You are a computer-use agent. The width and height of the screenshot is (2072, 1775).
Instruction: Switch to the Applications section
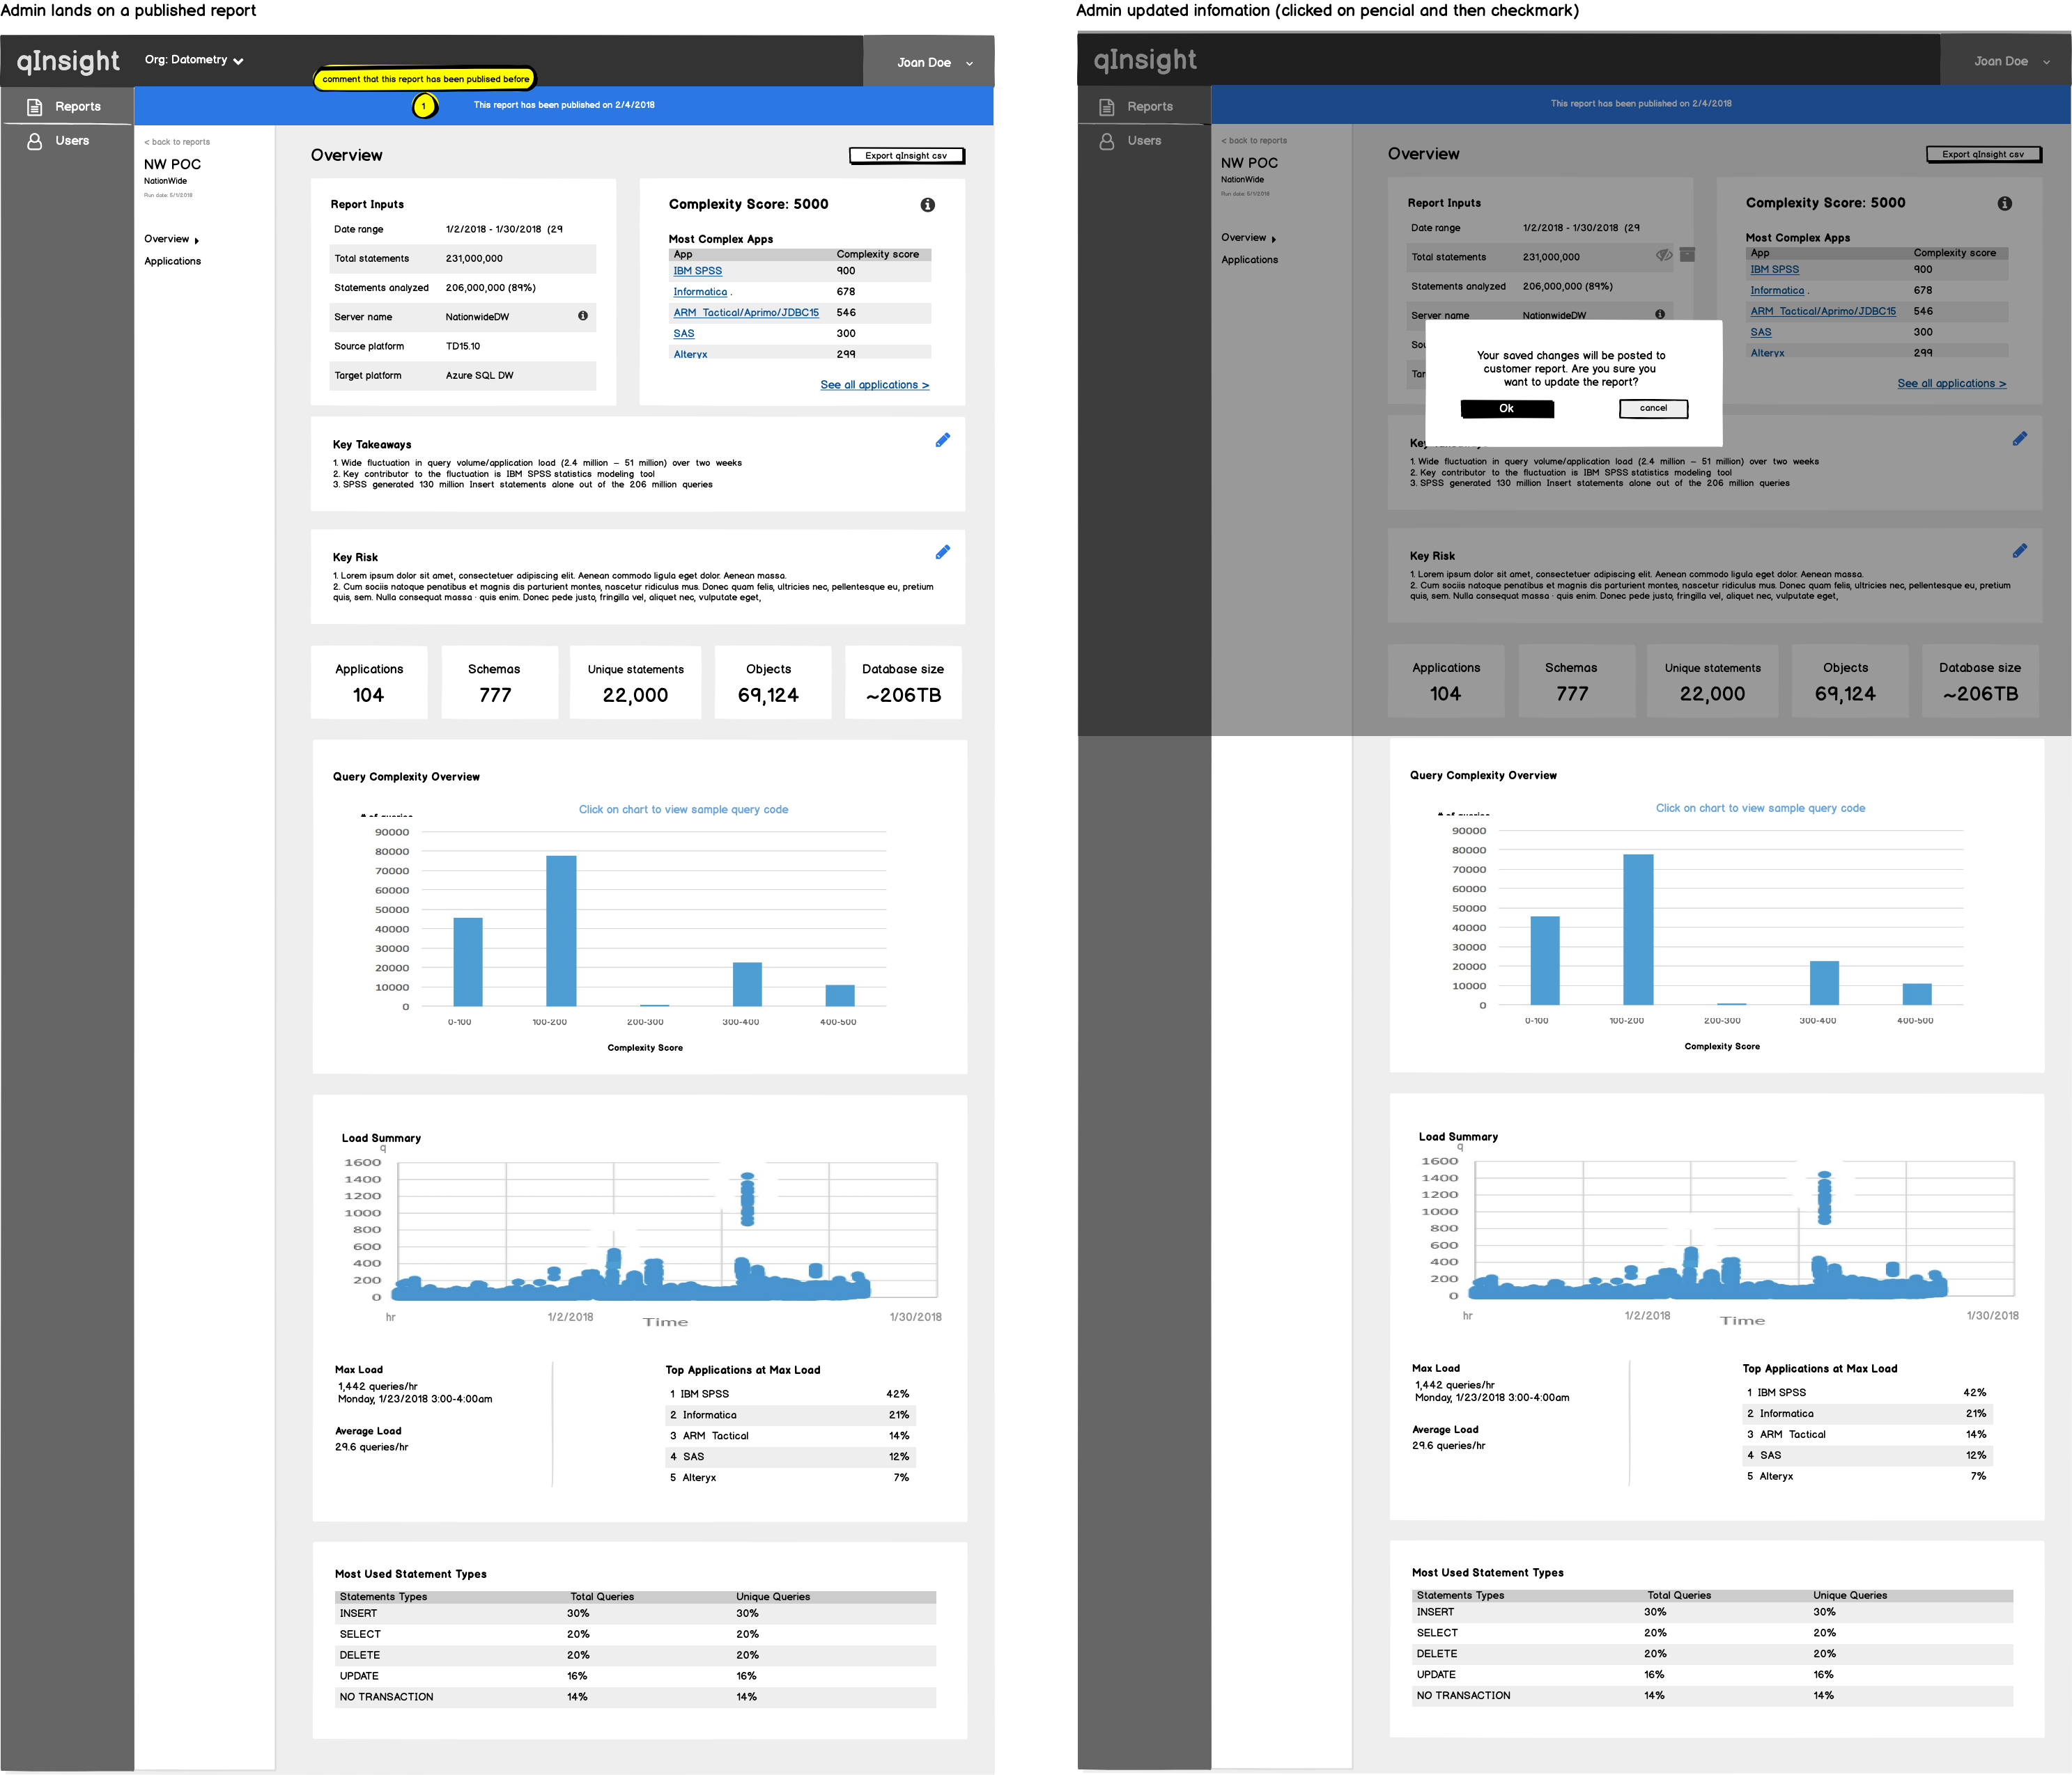(172, 261)
